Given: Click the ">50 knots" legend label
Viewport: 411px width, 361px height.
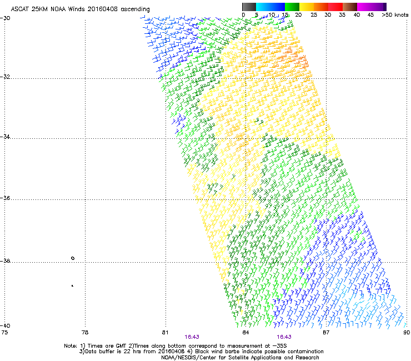Looking at the screenshot, I should [x=395, y=15].
